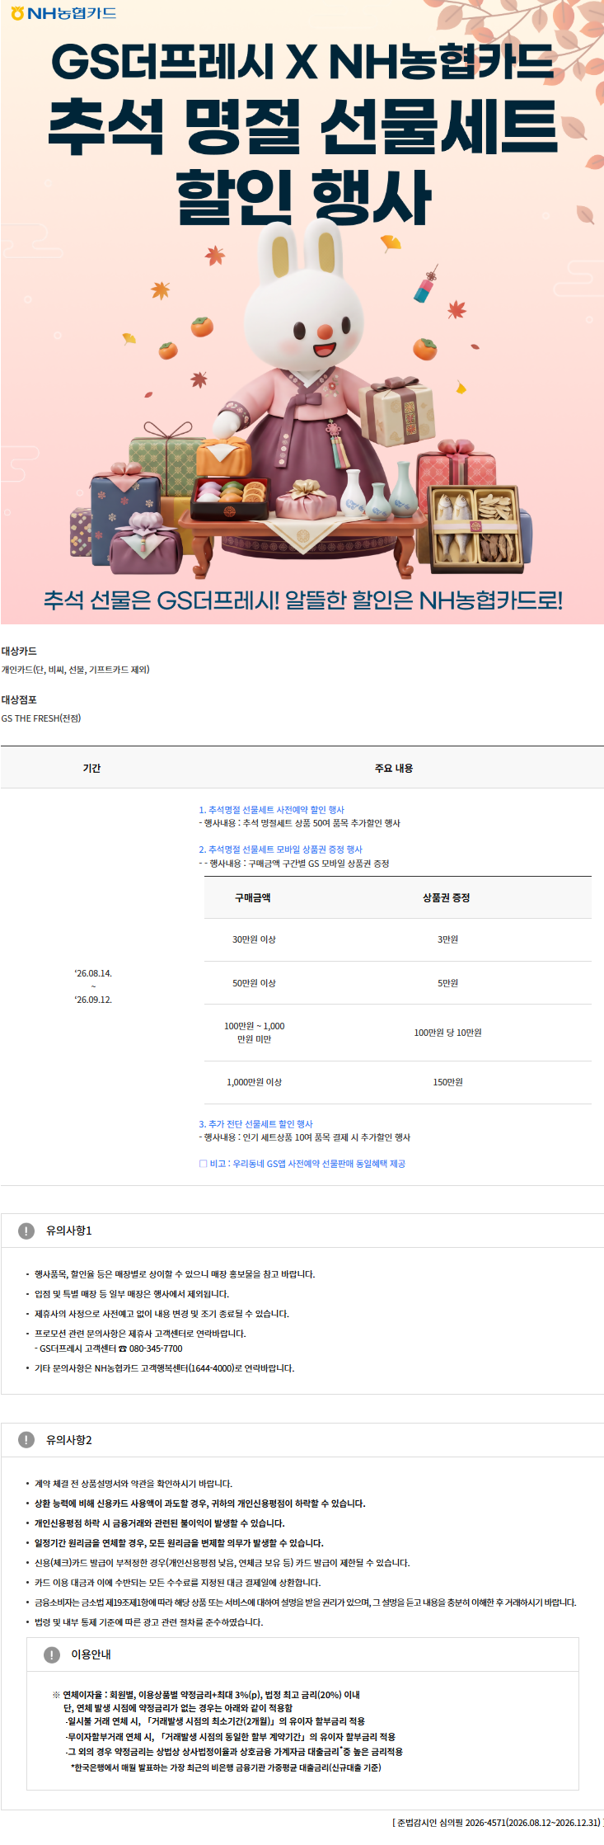Image resolution: width=604 pixels, height=1845 pixels.
Task: Click the '150만원' cell
Action: pyautogui.click(x=448, y=1082)
